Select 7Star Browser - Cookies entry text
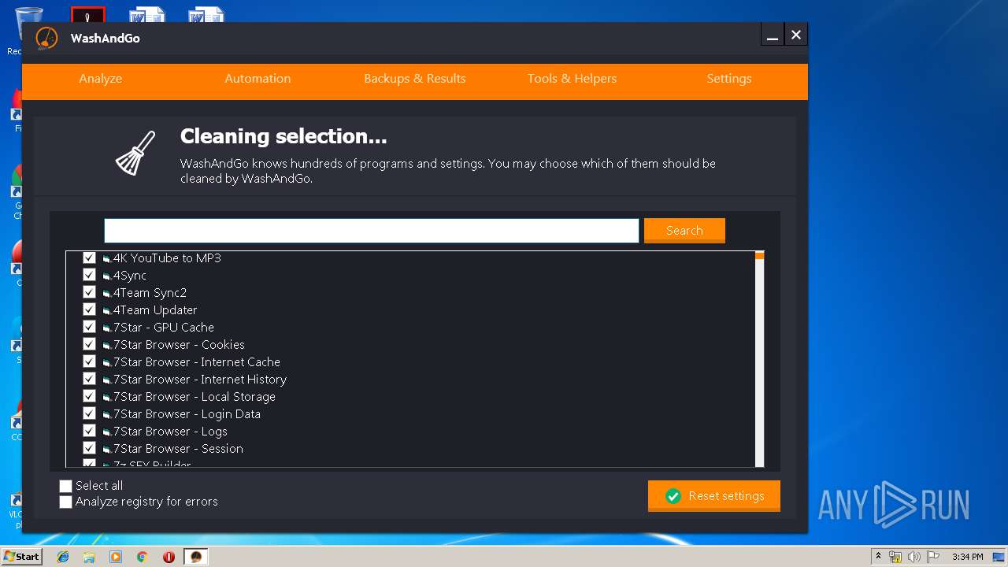Viewport: 1008px width, 567px height. click(179, 344)
